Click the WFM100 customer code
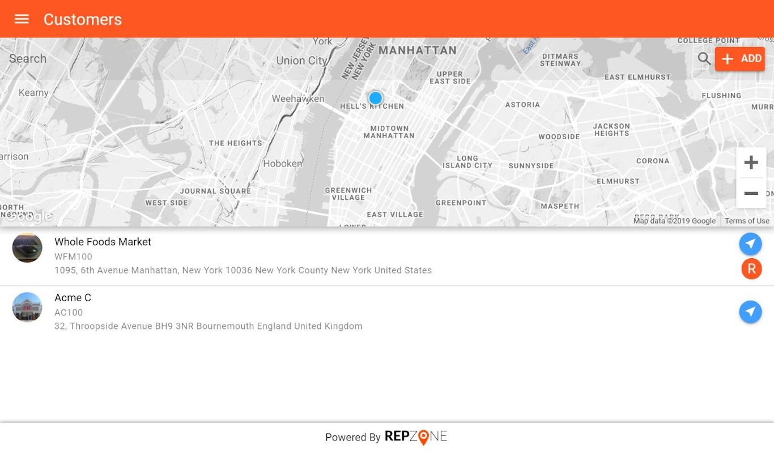 (73, 257)
